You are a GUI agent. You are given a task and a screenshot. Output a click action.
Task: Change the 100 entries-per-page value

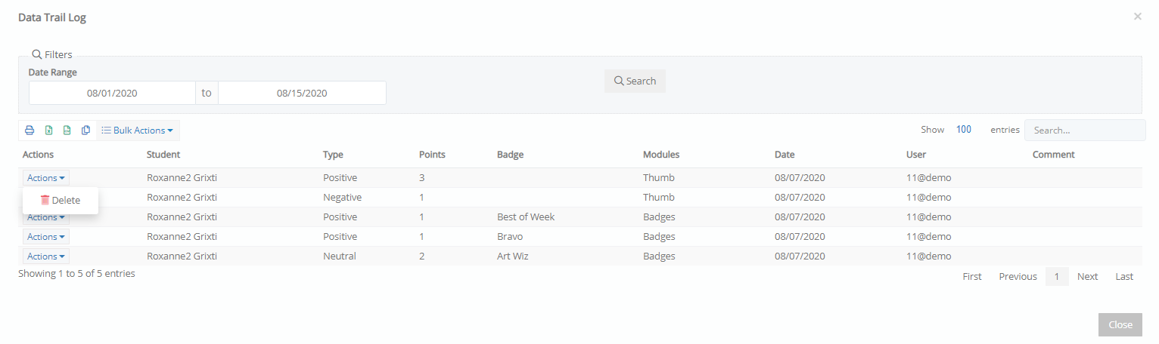coord(964,130)
